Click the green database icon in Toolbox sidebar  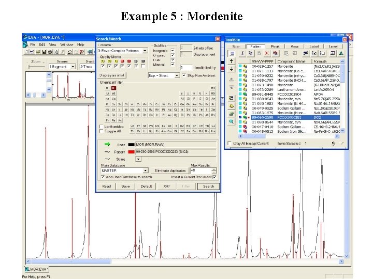pyautogui.click(x=231, y=114)
